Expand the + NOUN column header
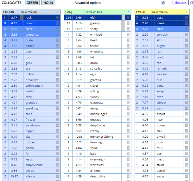The height and width of the screenshot is (181, 193). (x=8, y=12)
